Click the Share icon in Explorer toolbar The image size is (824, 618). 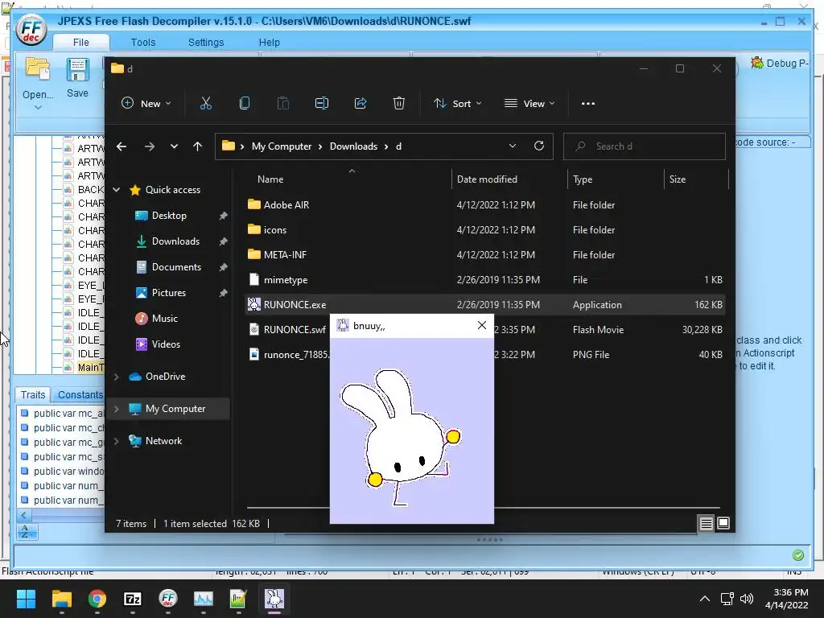point(360,104)
